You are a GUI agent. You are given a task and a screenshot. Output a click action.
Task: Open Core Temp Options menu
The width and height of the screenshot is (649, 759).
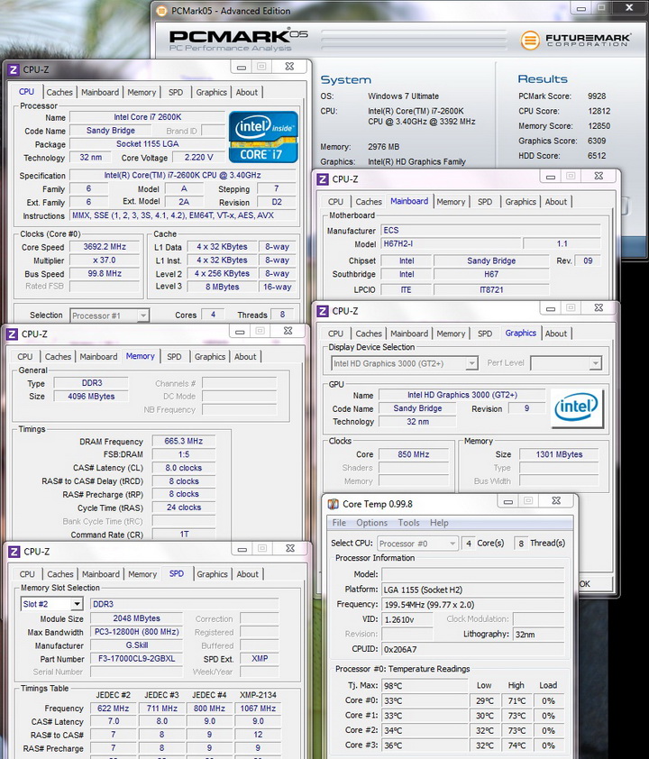pos(371,523)
